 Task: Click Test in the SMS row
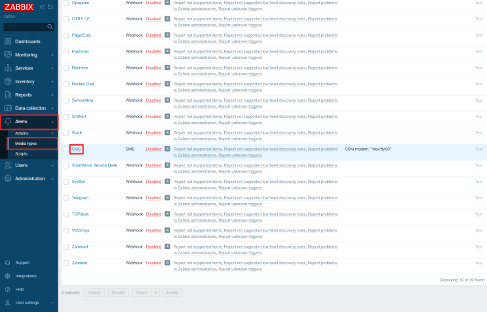pos(478,149)
